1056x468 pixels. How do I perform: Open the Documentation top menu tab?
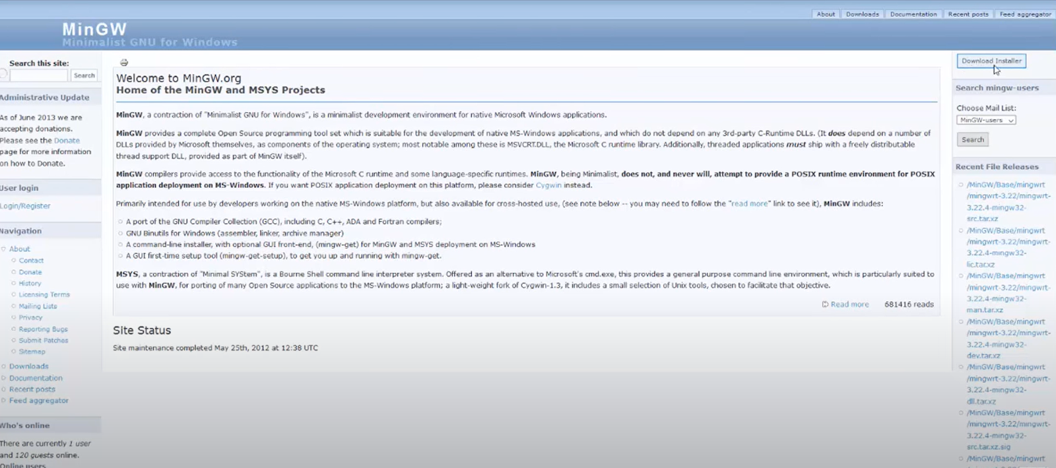pyautogui.click(x=913, y=14)
